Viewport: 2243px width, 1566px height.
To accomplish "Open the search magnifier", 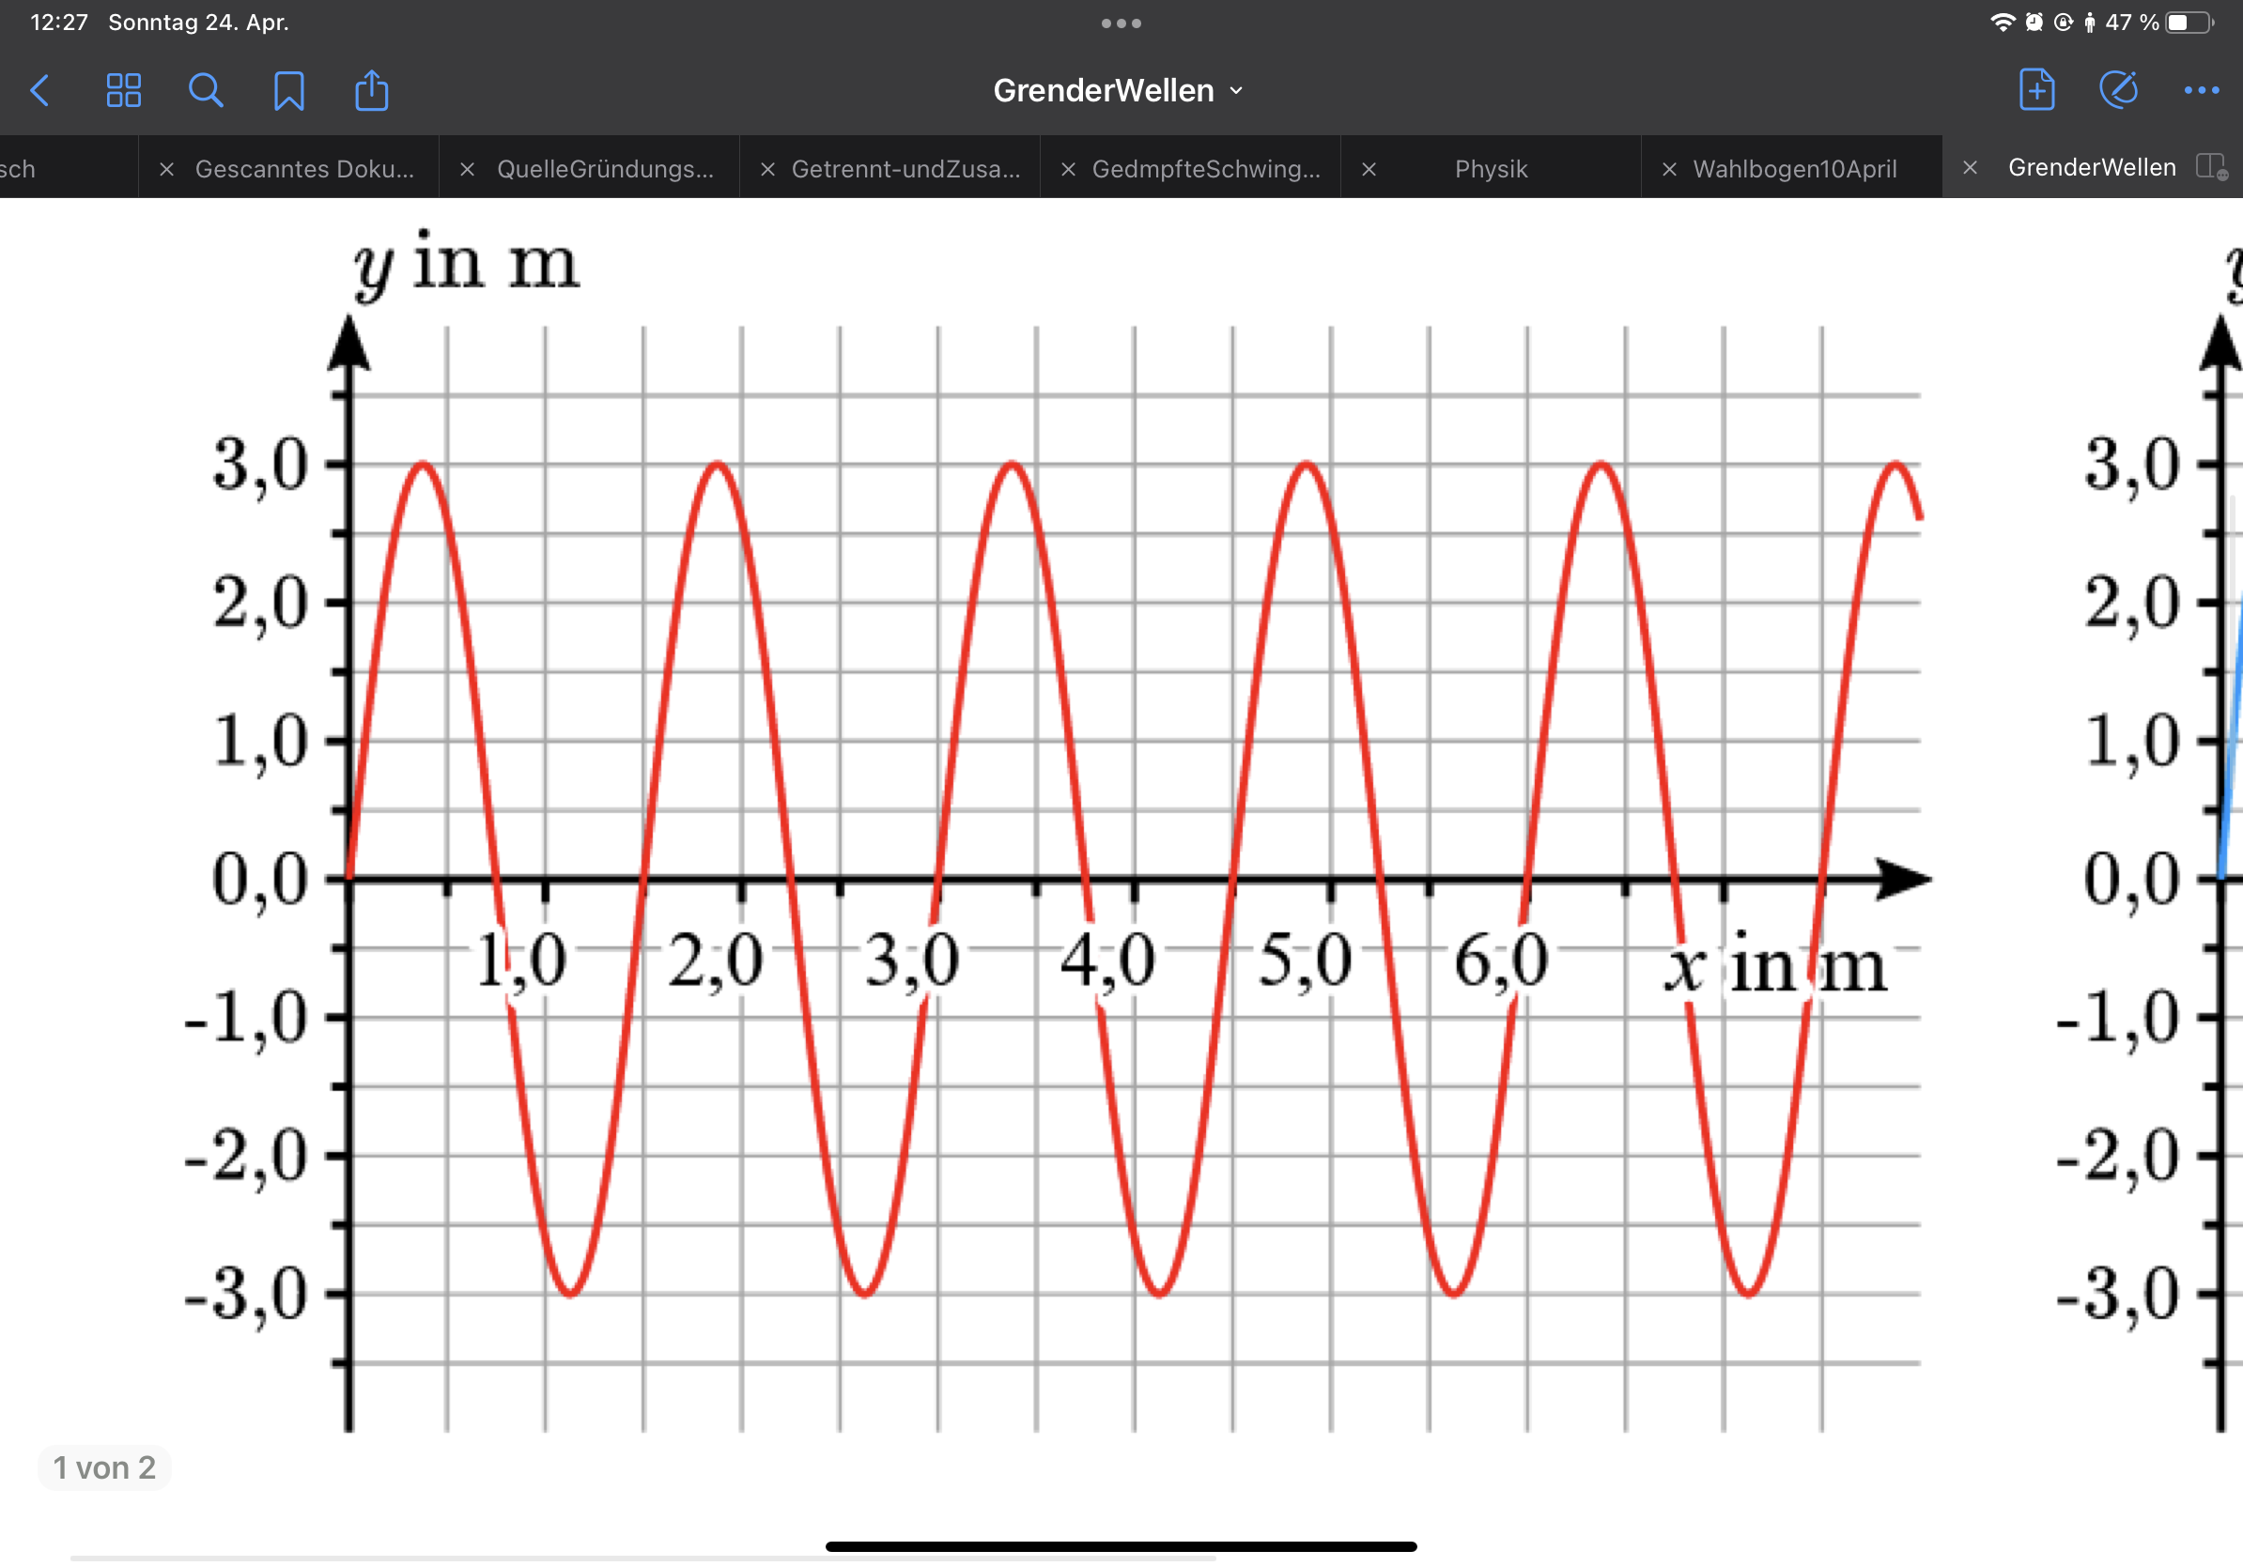I will [205, 91].
